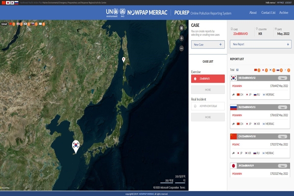This screenshot has width=294, height=196.
Task: Click the red pin marker near Sakhalin
Action: [123, 60]
